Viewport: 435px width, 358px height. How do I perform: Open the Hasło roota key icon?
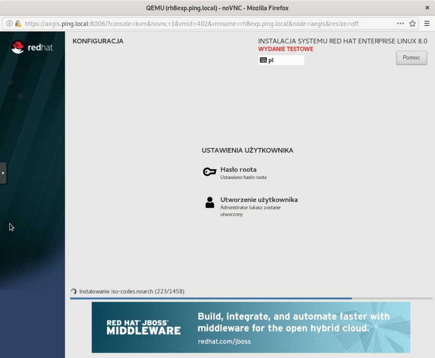point(210,172)
